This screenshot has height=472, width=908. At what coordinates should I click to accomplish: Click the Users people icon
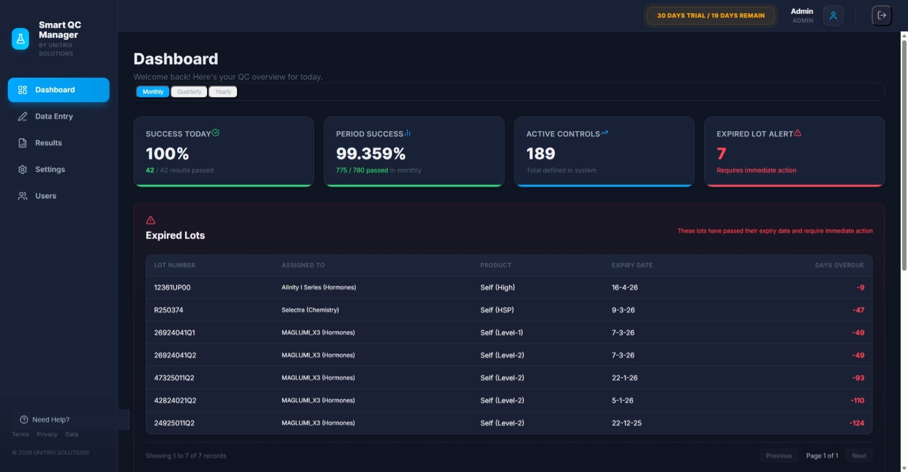pyautogui.click(x=23, y=196)
